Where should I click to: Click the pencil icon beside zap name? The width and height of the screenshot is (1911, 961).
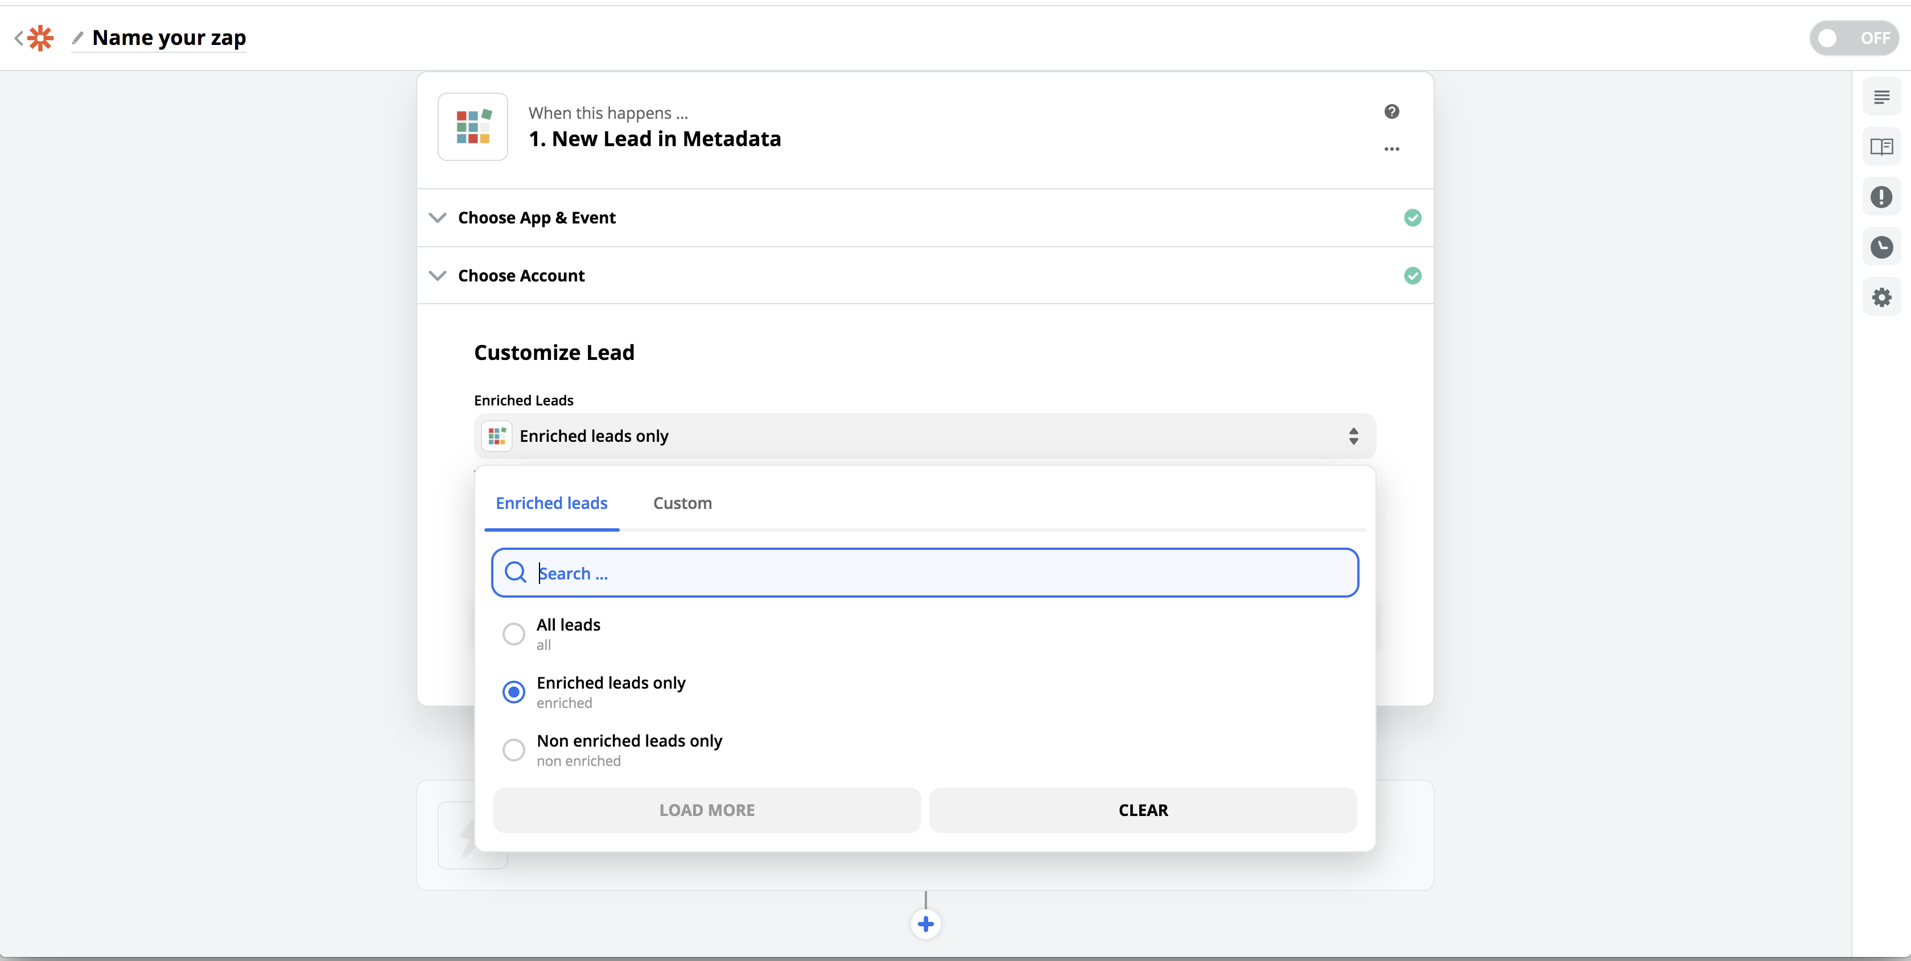click(78, 38)
